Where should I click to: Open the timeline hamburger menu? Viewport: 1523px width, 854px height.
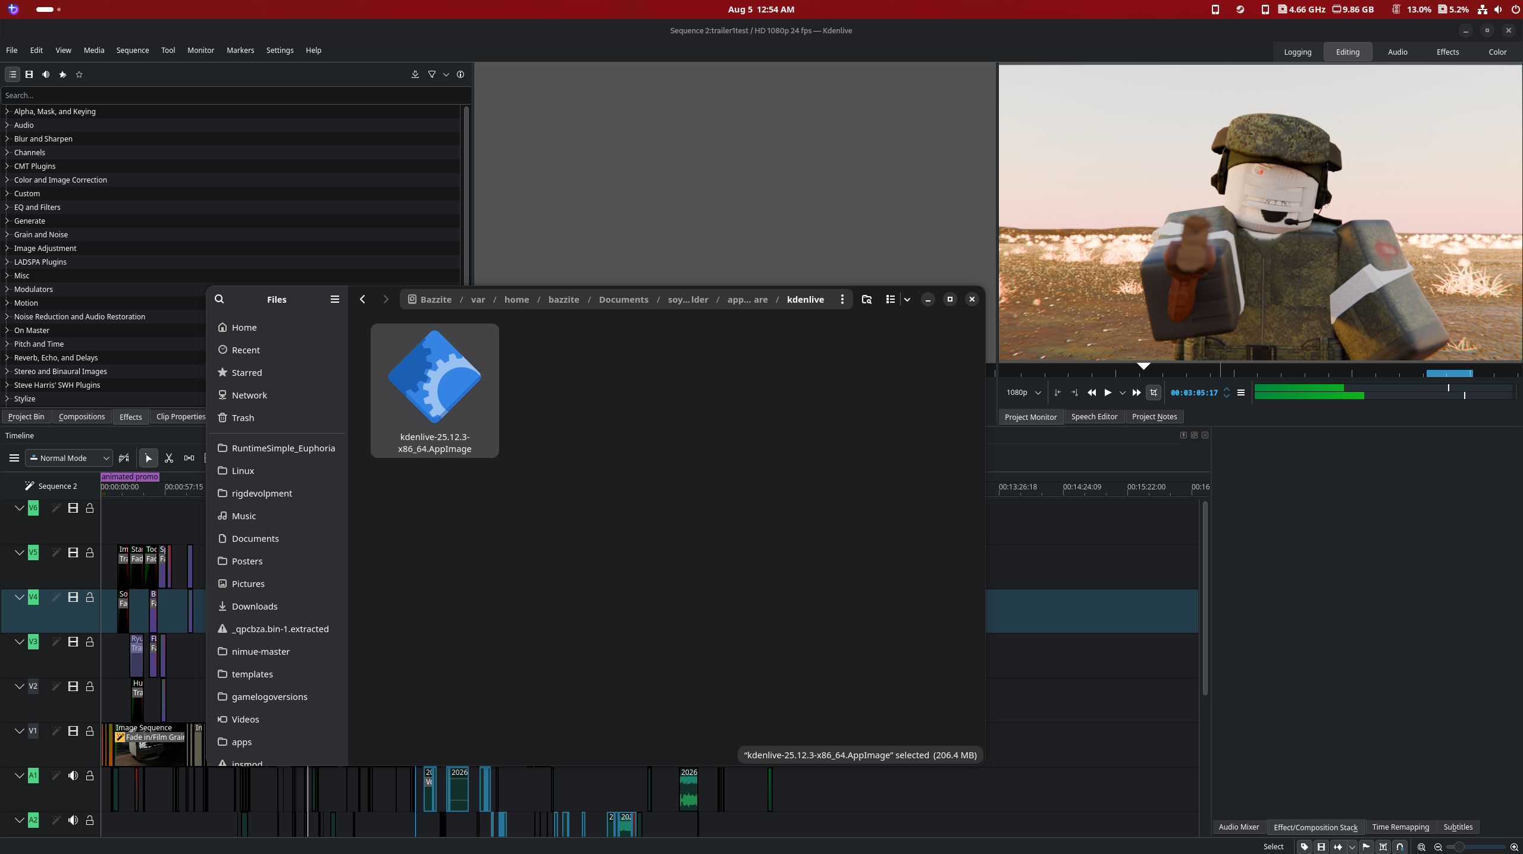click(x=14, y=458)
